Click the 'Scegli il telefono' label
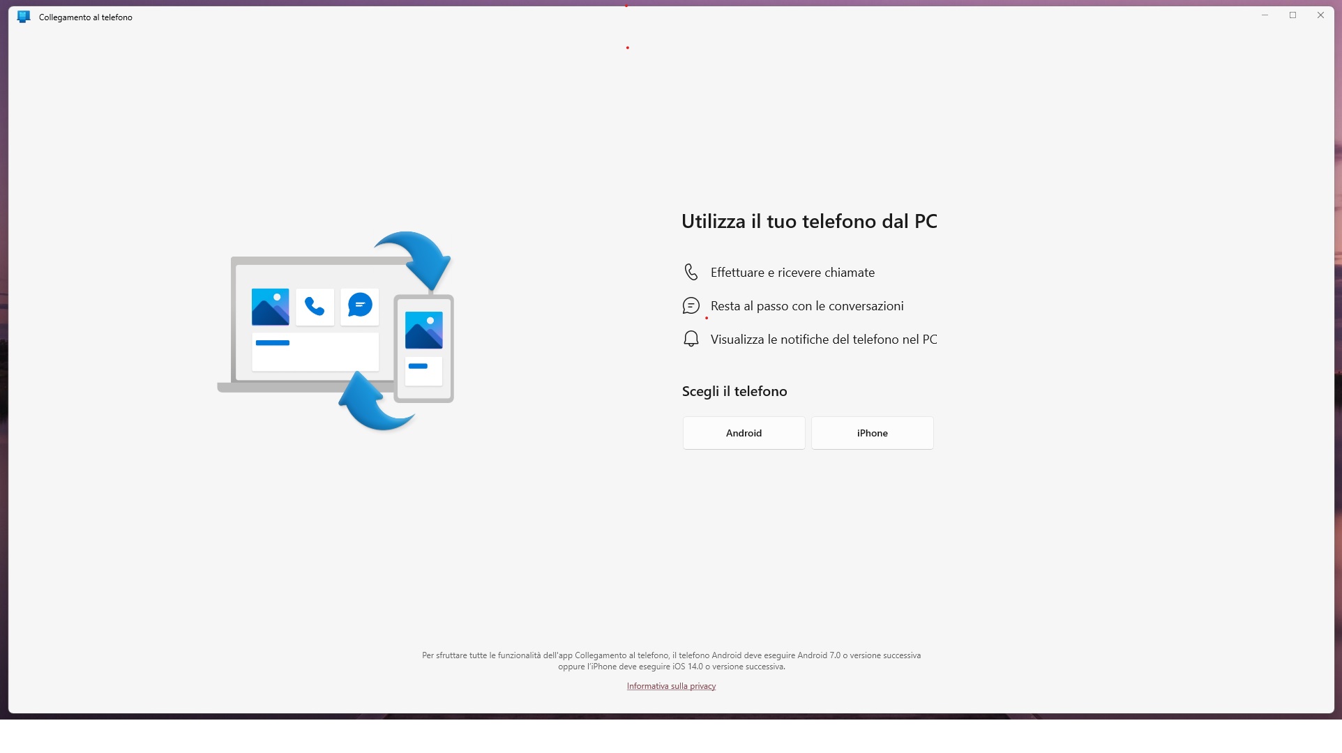 (x=734, y=391)
